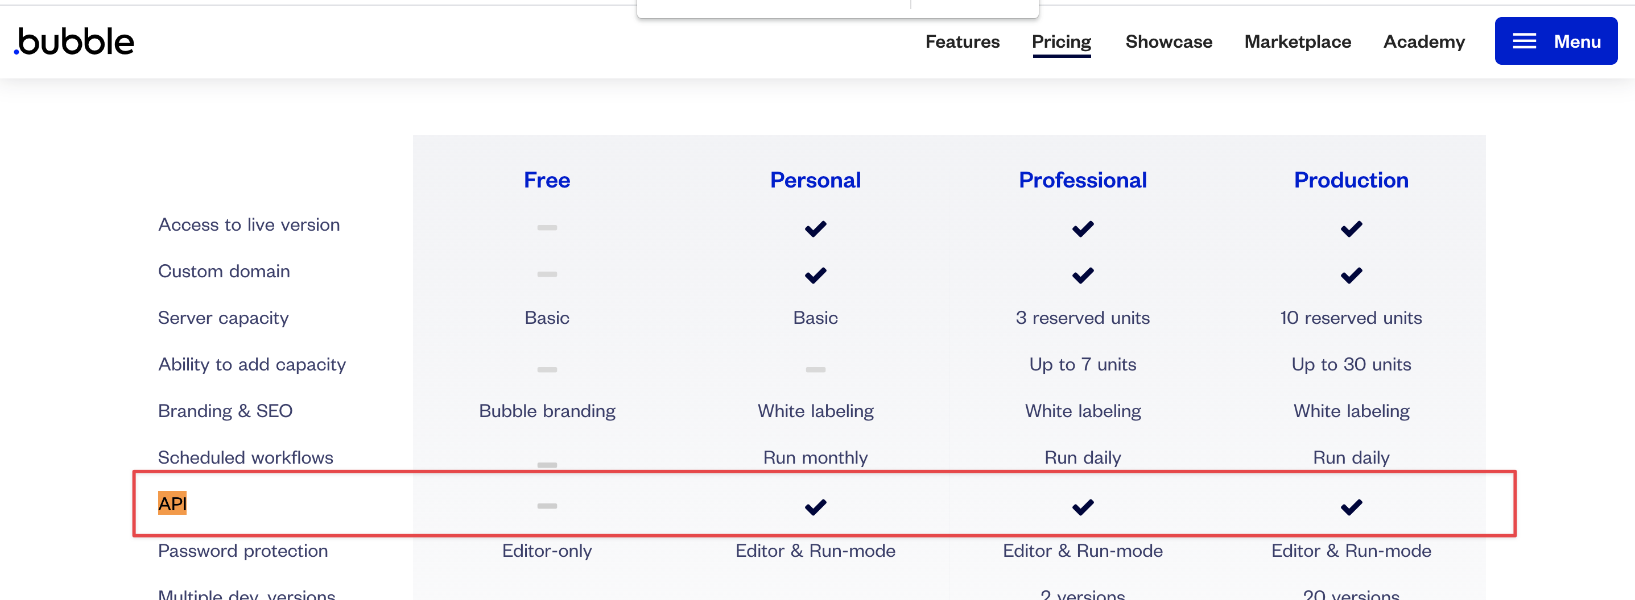Click Free's 'Basic' server capacity value
The width and height of the screenshot is (1635, 600).
coord(547,318)
